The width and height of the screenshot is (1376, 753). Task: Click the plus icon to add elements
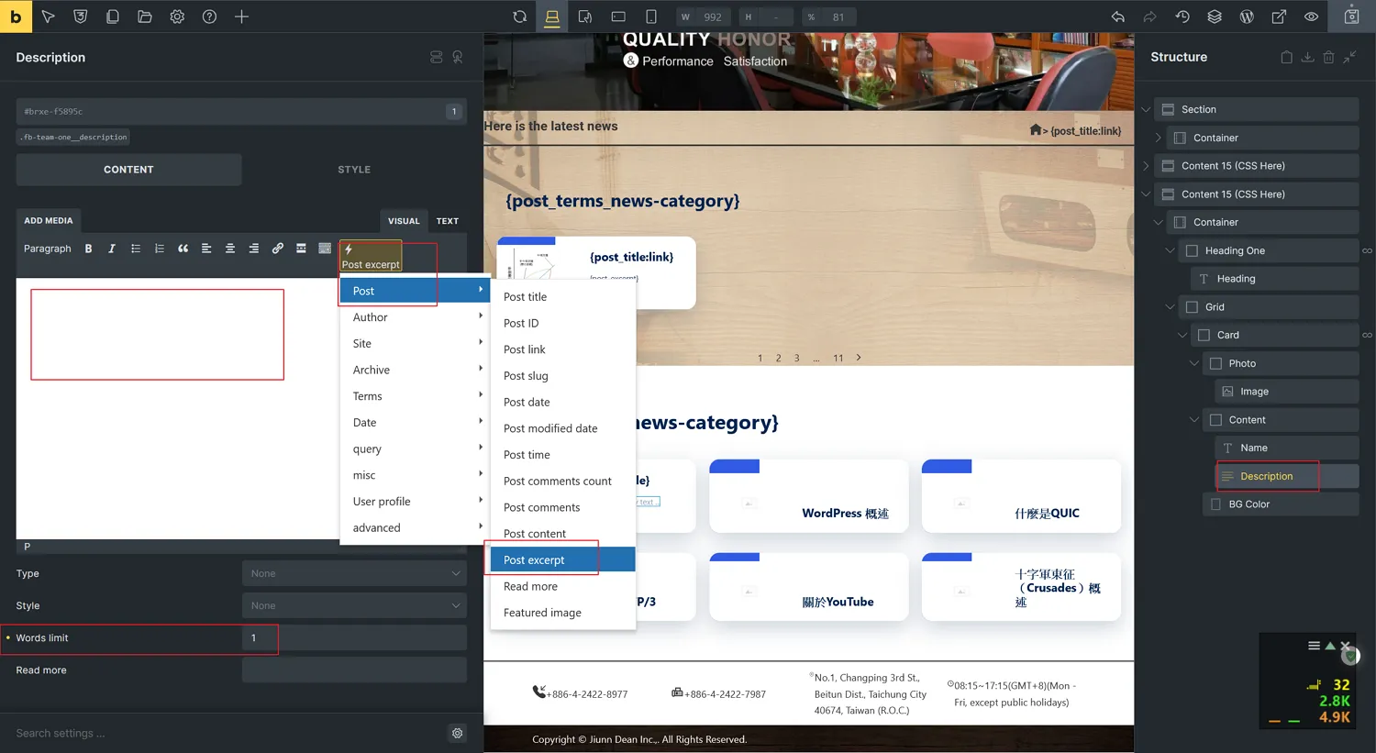(x=241, y=17)
